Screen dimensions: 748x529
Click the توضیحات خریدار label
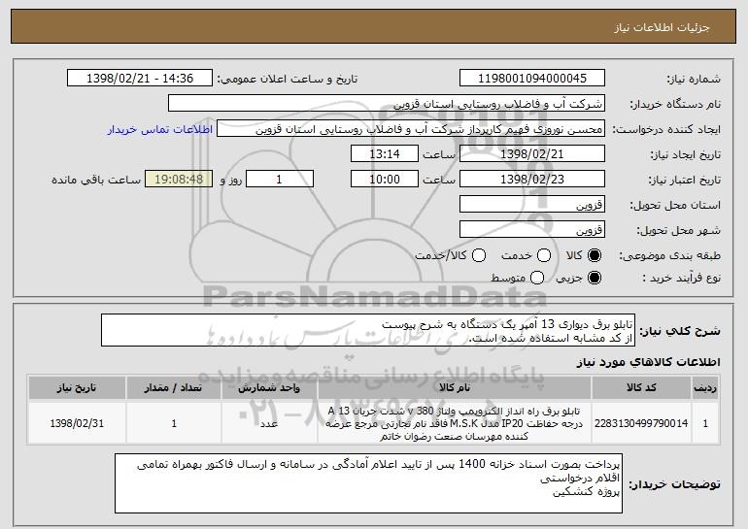674,484
